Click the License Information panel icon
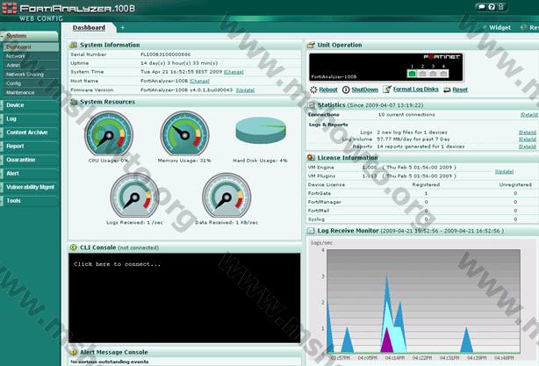 click(311, 158)
